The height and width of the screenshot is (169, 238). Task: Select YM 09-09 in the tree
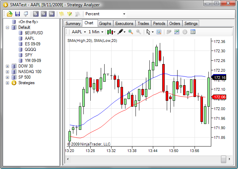(x=33, y=61)
